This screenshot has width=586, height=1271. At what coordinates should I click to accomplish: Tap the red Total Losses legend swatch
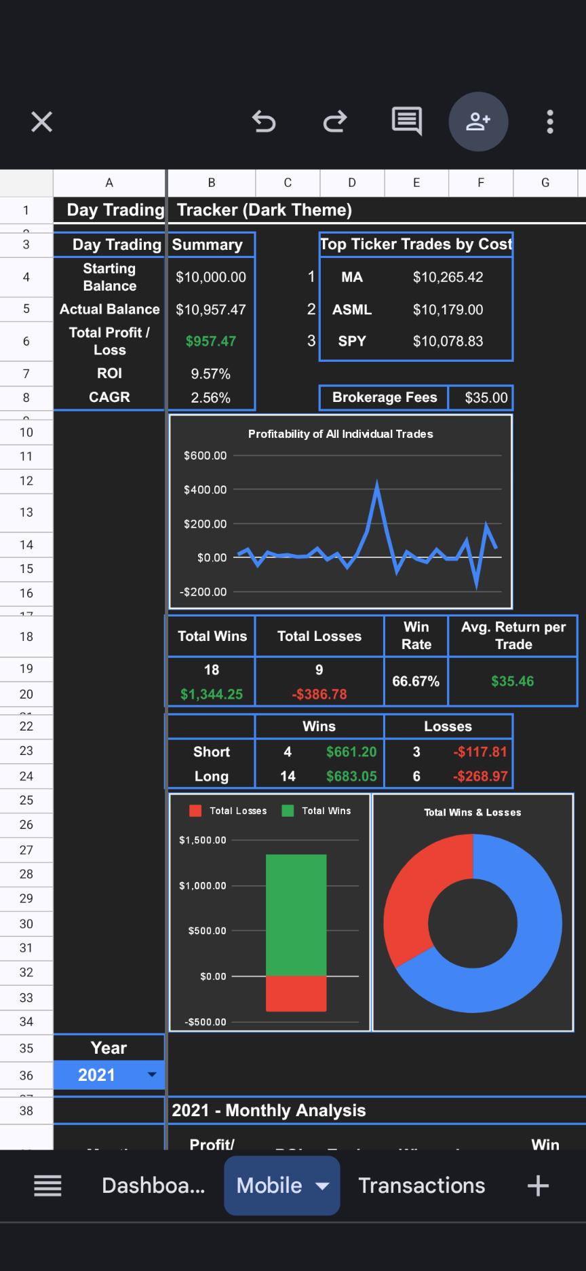click(x=195, y=811)
